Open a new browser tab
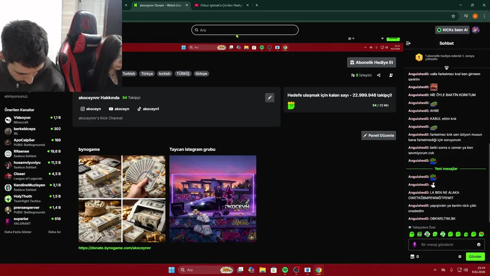Viewport: 490px width, 276px height. (x=256, y=5)
